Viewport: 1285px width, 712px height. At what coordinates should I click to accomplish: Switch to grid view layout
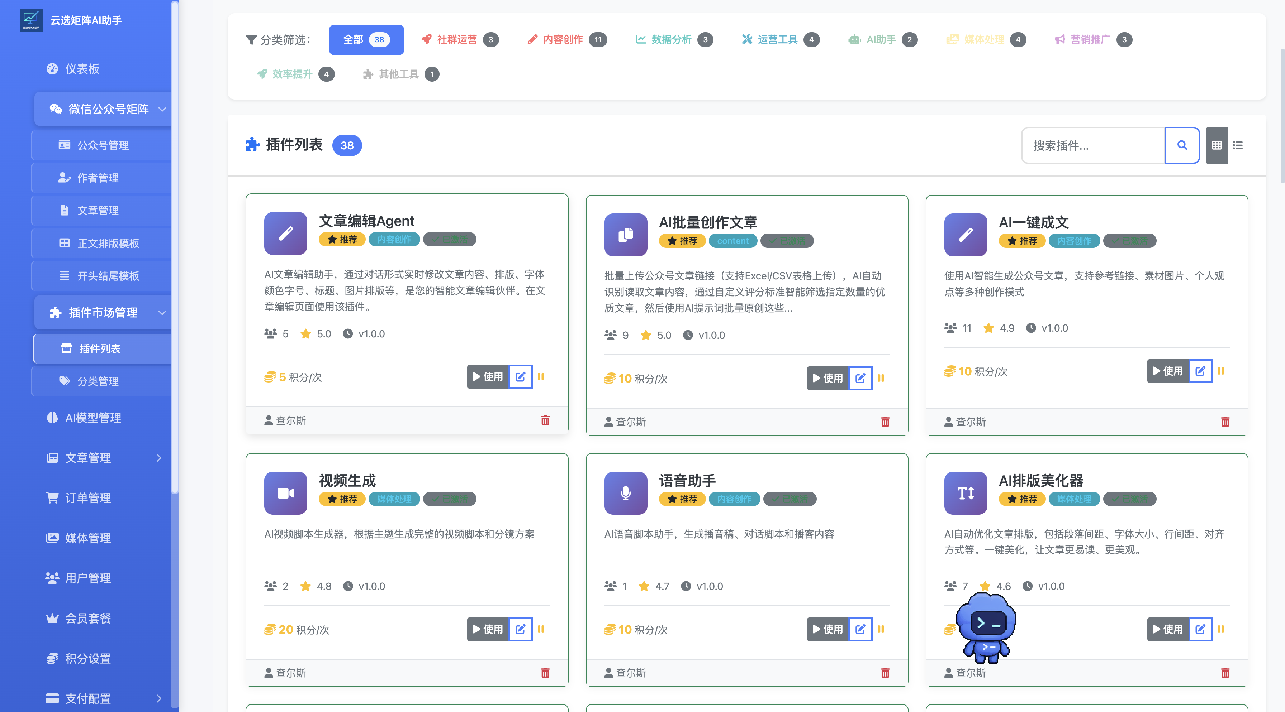tap(1217, 145)
